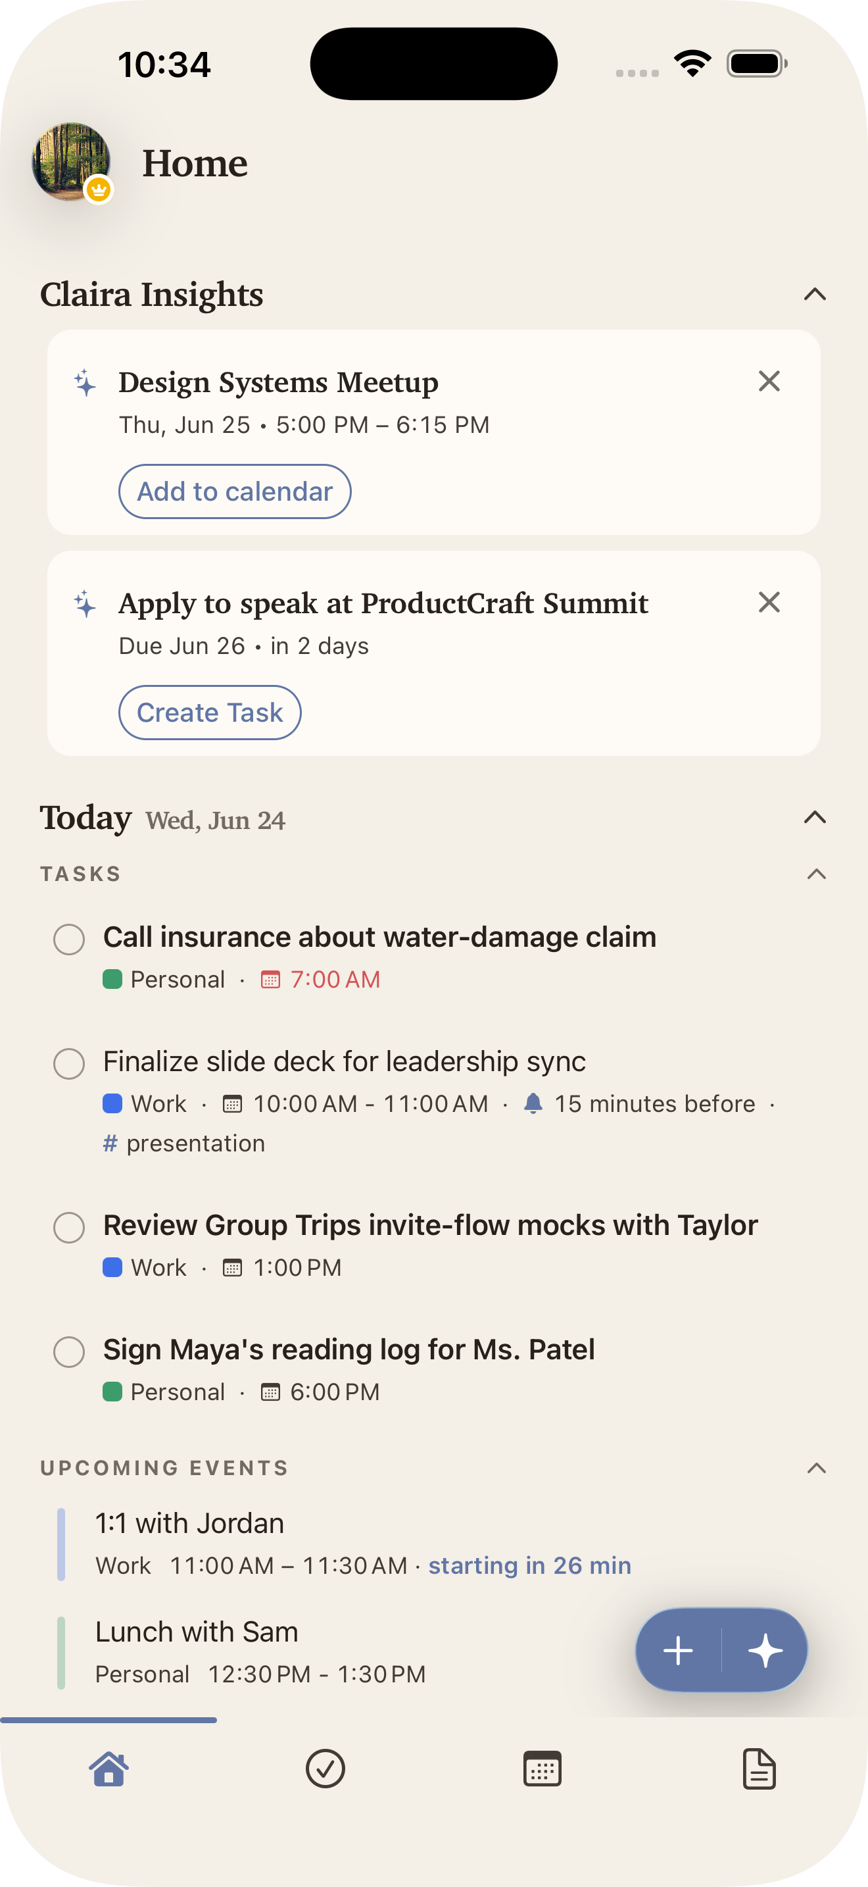The image size is (868, 1887).
Task: Tap the plus icon to add item
Action: (x=679, y=1650)
